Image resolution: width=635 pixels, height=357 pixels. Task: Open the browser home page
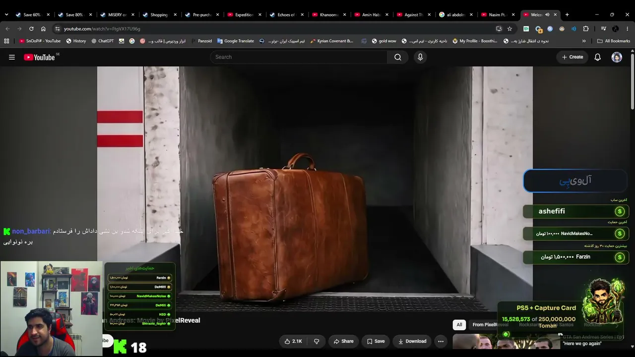point(43,29)
